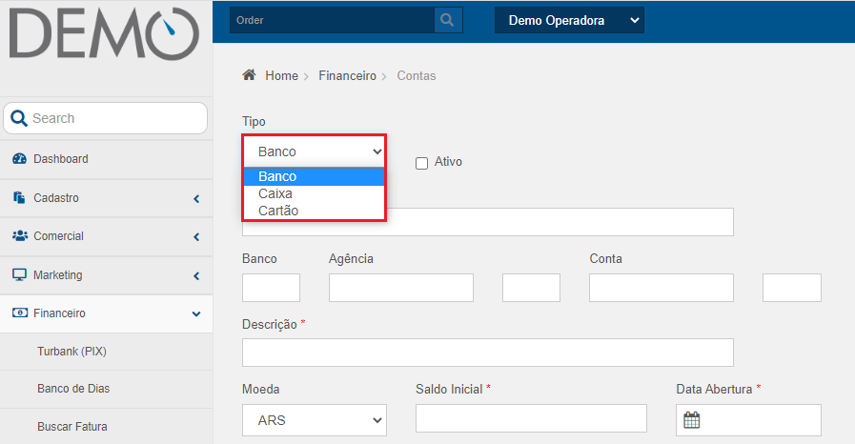Select Cartão option in Tipo list
This screenshot has height=444, width=855.
click(315, 211)
